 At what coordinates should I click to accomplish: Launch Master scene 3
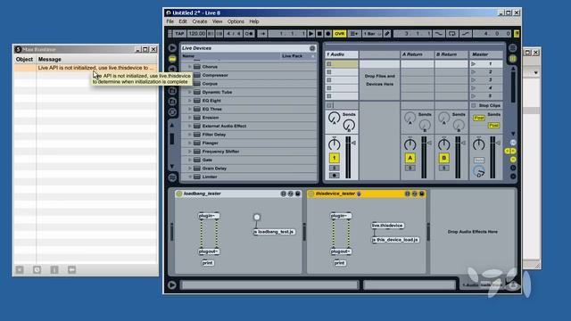coord(474,79)
